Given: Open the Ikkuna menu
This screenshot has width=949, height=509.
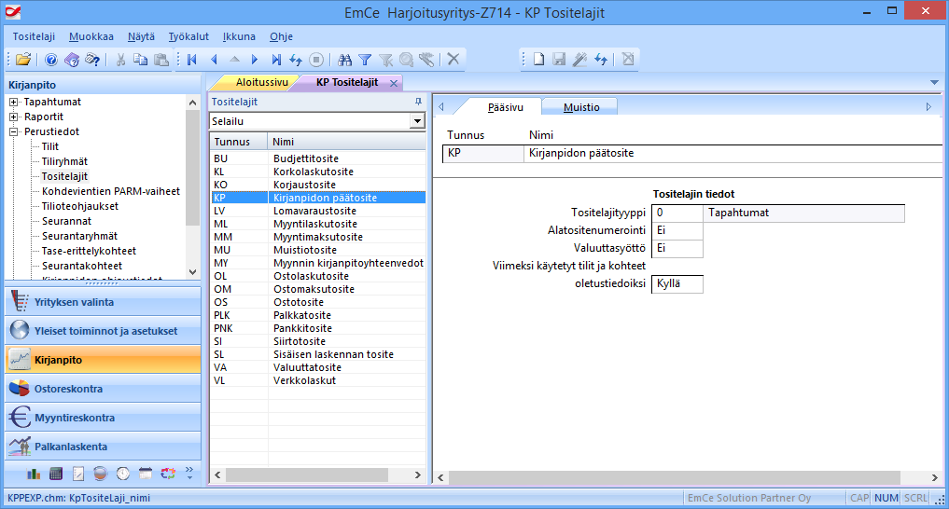Looking at the screenshot, I should [x=239, y=36].
